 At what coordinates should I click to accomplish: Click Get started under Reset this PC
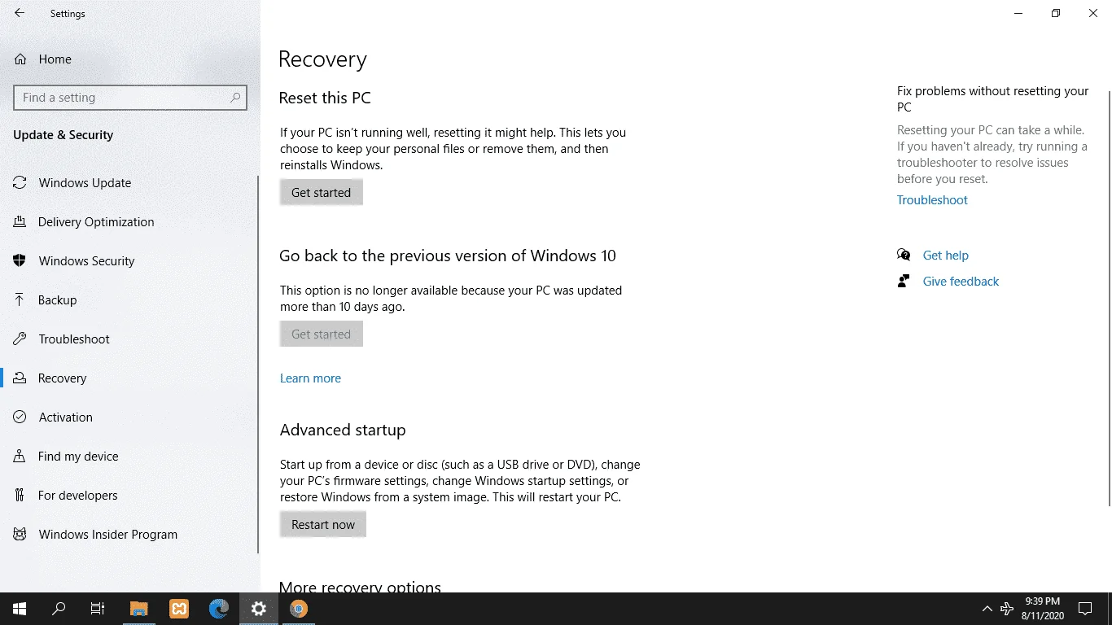pos(322,193)
